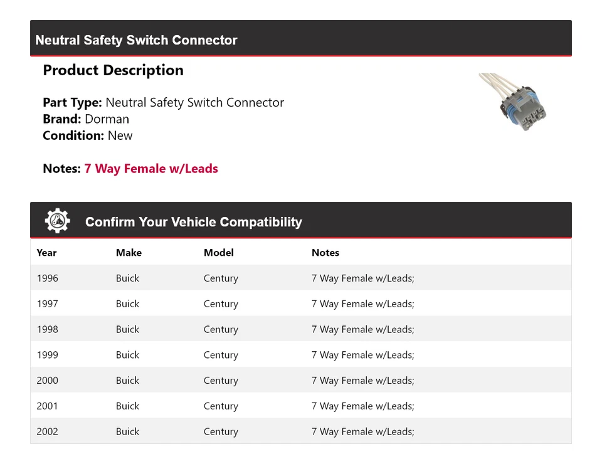This screenshot has height=464, width=602.
Task: Select the 7 Way Female w/Leads note
Action: coord(151,169)
